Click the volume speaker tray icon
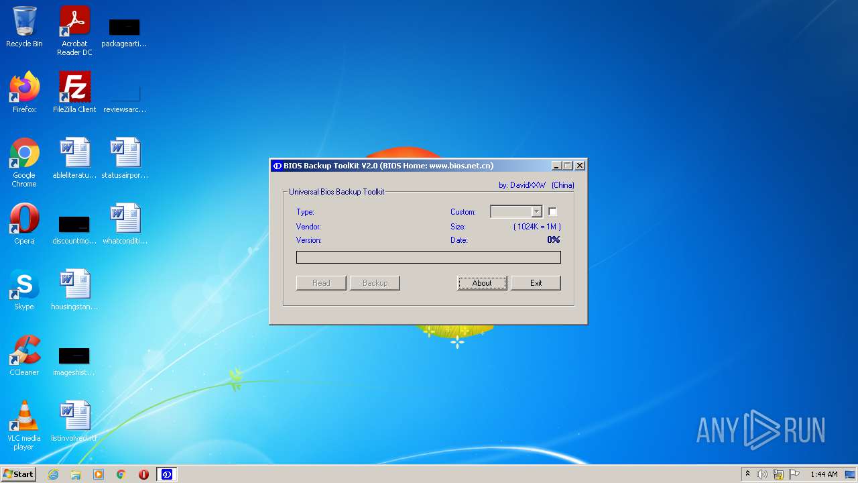The image size is (858, 483). pyautogui.click(x=762, y=474)
